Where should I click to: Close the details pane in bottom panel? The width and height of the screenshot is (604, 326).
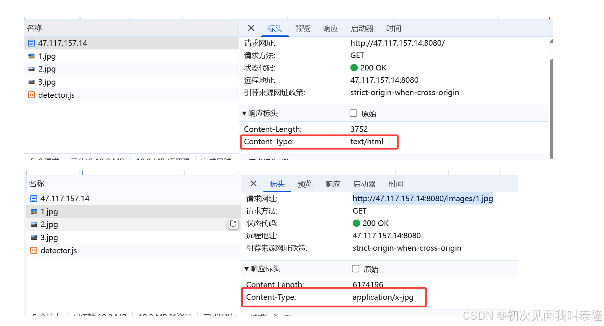(x=254, y=184)
